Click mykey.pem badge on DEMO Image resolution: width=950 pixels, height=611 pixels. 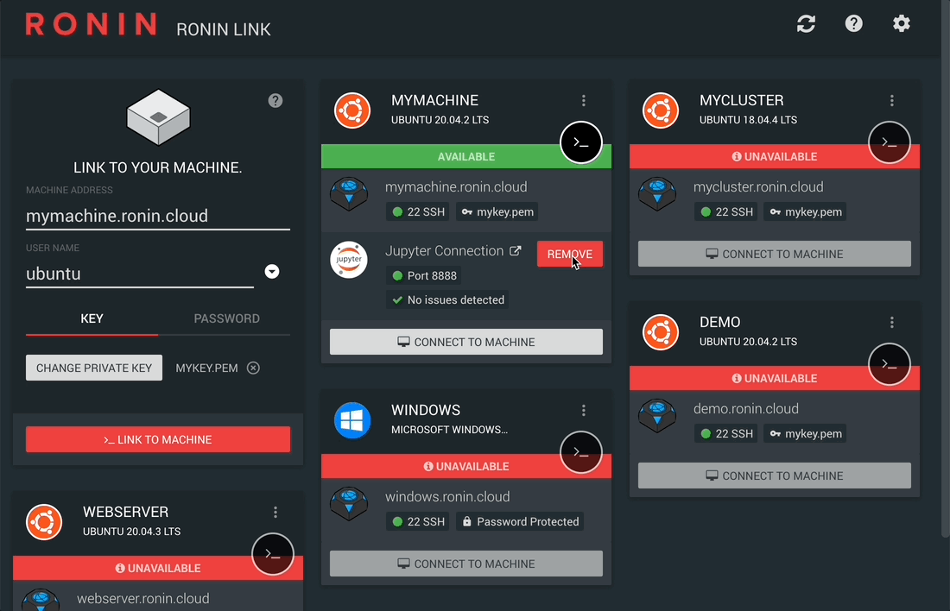click(x=806, y=433)
